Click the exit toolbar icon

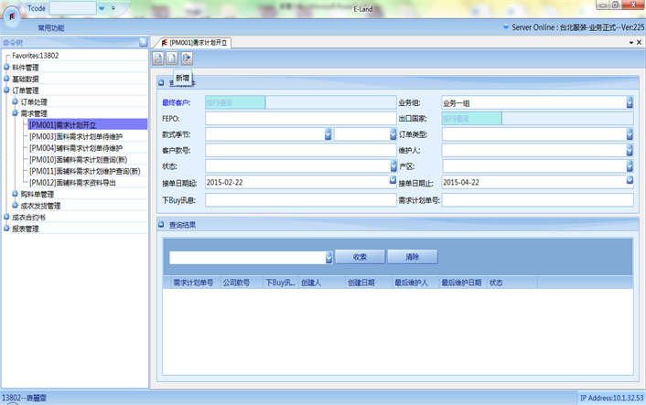pyautogui.click(x=187, y=59)
